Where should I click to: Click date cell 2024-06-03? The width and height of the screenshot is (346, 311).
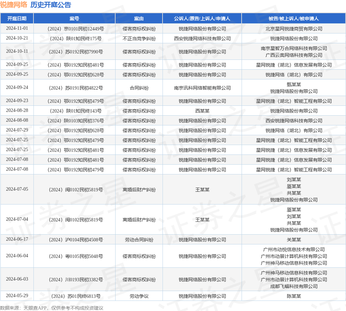coord(17,279)
